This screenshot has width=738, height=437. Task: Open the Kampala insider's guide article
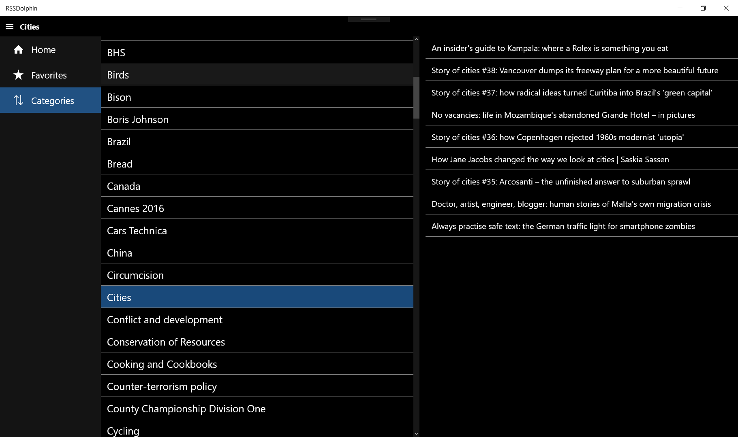coord(582,48)
